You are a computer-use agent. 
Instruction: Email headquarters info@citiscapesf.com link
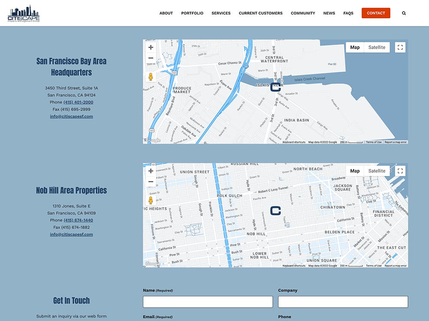pyautogui.click(x=71, y=116)
